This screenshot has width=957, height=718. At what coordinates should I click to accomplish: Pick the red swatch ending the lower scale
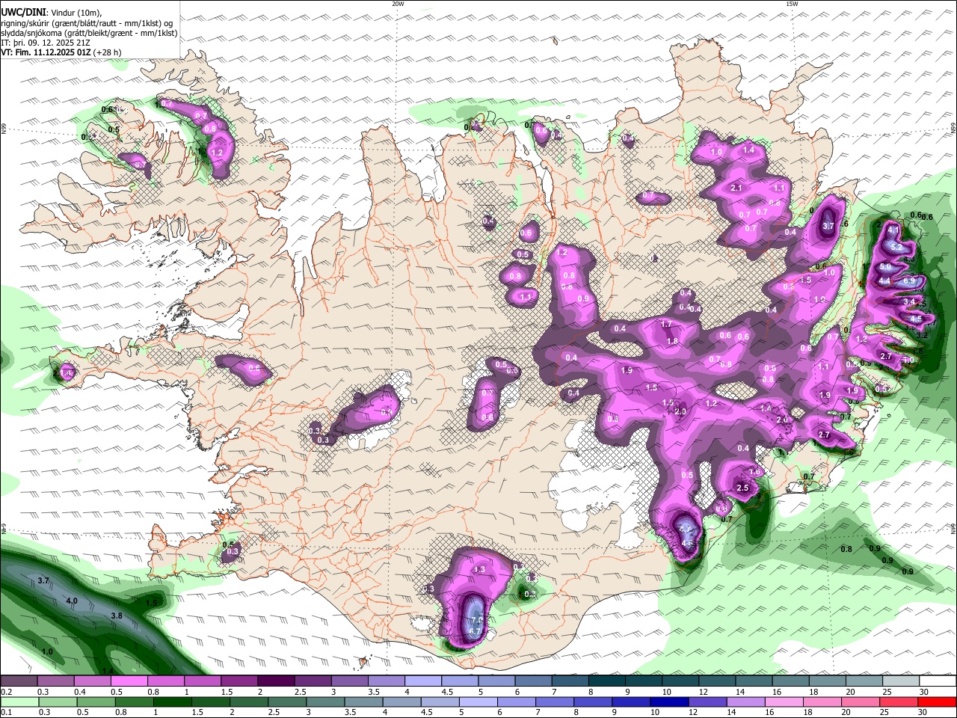(937, 702)
